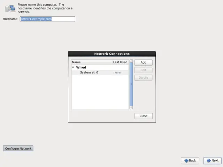The height and width of the screenshot is (167, 223).
Task: Click scrollbar up arrow in connections list
Action: (x=131, y=61)
